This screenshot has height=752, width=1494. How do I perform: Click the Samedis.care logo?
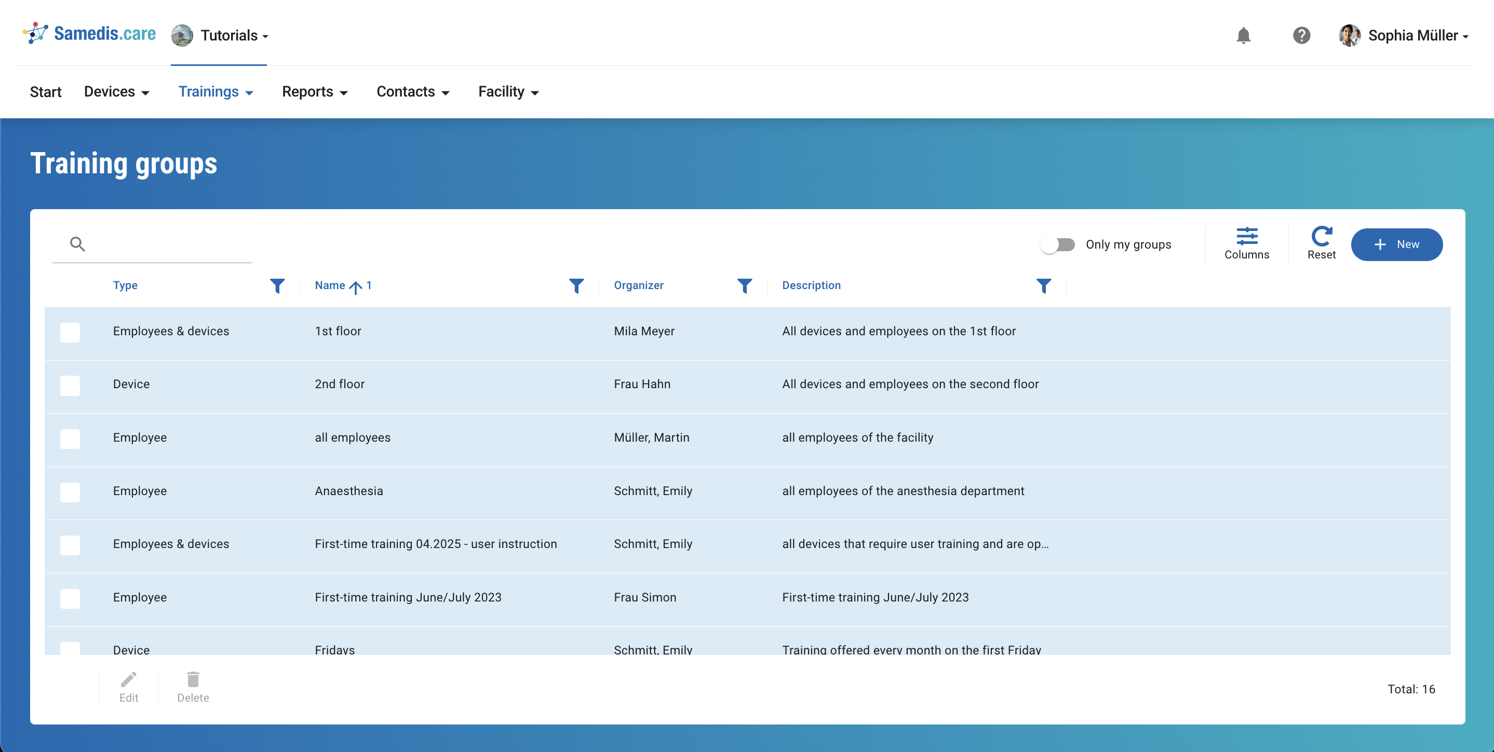tap(89, 34)
